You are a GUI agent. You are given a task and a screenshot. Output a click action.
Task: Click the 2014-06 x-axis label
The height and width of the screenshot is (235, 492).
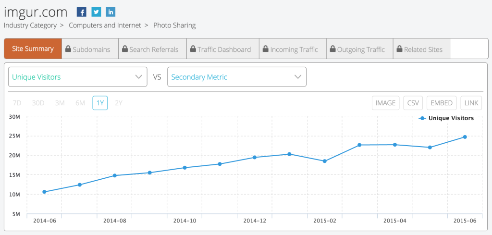pos(45,221)
